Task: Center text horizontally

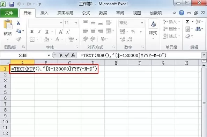Action: pos(93,31)
